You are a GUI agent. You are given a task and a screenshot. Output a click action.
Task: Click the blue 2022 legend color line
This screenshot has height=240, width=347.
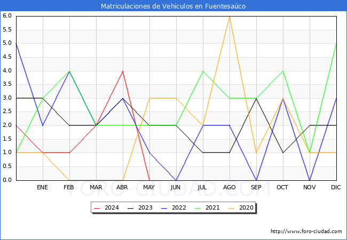(x=164, y=208)
